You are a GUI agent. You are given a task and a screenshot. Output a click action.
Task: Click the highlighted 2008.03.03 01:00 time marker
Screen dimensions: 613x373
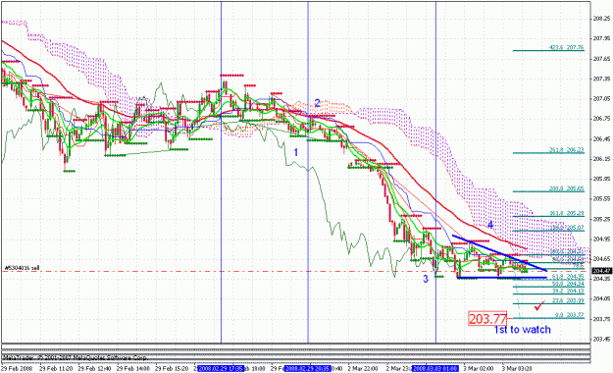pyautogui.click(x=435, y=369)
